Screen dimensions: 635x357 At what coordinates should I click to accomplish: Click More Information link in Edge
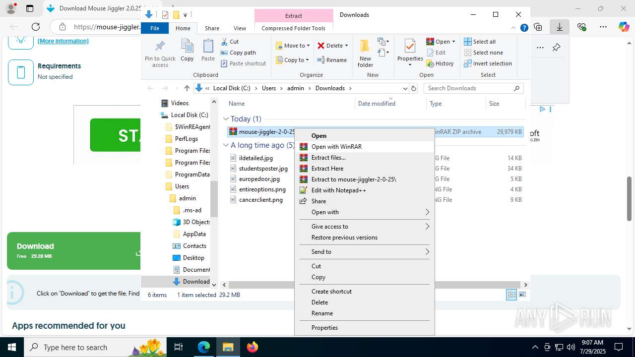coord(63,41)
